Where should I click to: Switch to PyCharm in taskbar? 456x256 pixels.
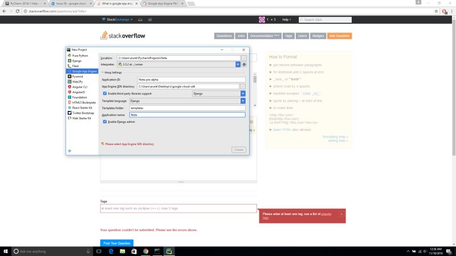point(169,251)
